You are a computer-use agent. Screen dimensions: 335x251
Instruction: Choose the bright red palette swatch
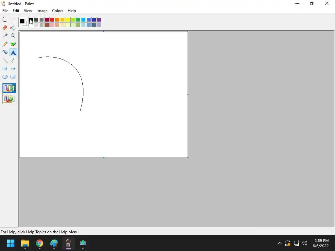[52, 20]
